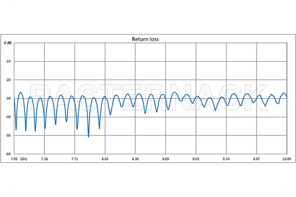Click the deepest dip of the blue trace
The height and width of the screenshot is (197, 296).
point(88,136)
